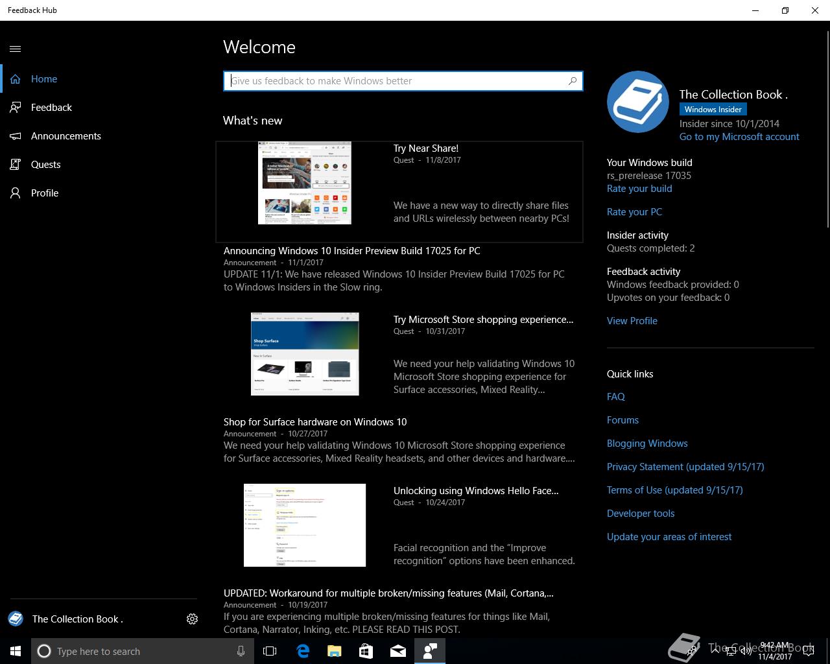830x664 pixels.
Task: Click The Collection Book profile avatar in sidebar
Action: click(16, 619)
